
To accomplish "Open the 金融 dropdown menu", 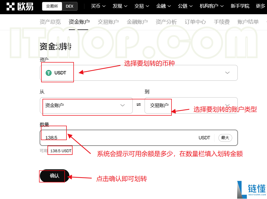I will (x=164, y=6).
